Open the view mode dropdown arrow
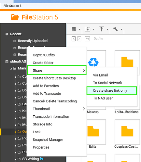 click(79, 29)
